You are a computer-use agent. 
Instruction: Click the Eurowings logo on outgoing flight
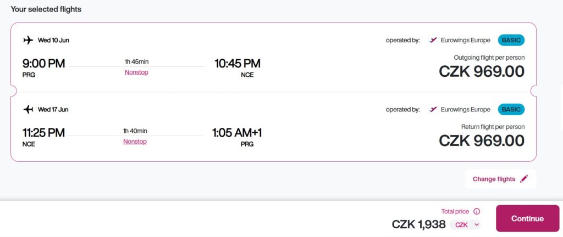coord(433,40)
